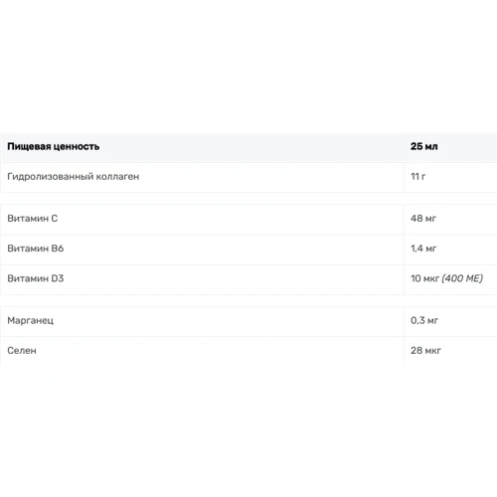497x497 pixels.
Task: Click the word 'ценность' in header
Action: [x=77, y=146]
